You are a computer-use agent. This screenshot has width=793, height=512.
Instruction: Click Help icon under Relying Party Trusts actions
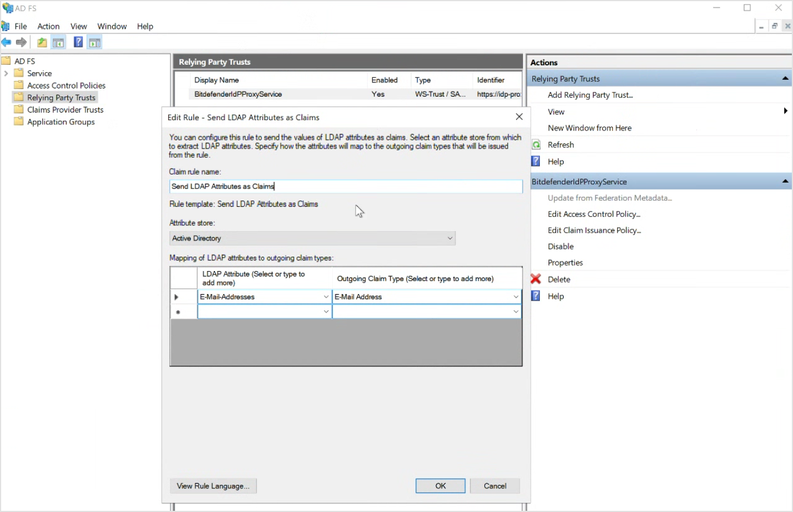[536, 161]
